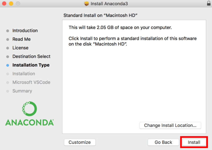Click the Summary step in sidebar
The width and height of the screenshot is (212, 150).
point(22,91)
